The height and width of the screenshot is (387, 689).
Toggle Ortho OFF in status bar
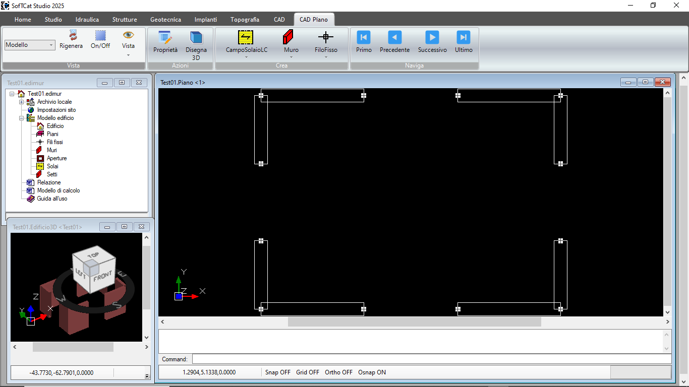tap(338, 372)
